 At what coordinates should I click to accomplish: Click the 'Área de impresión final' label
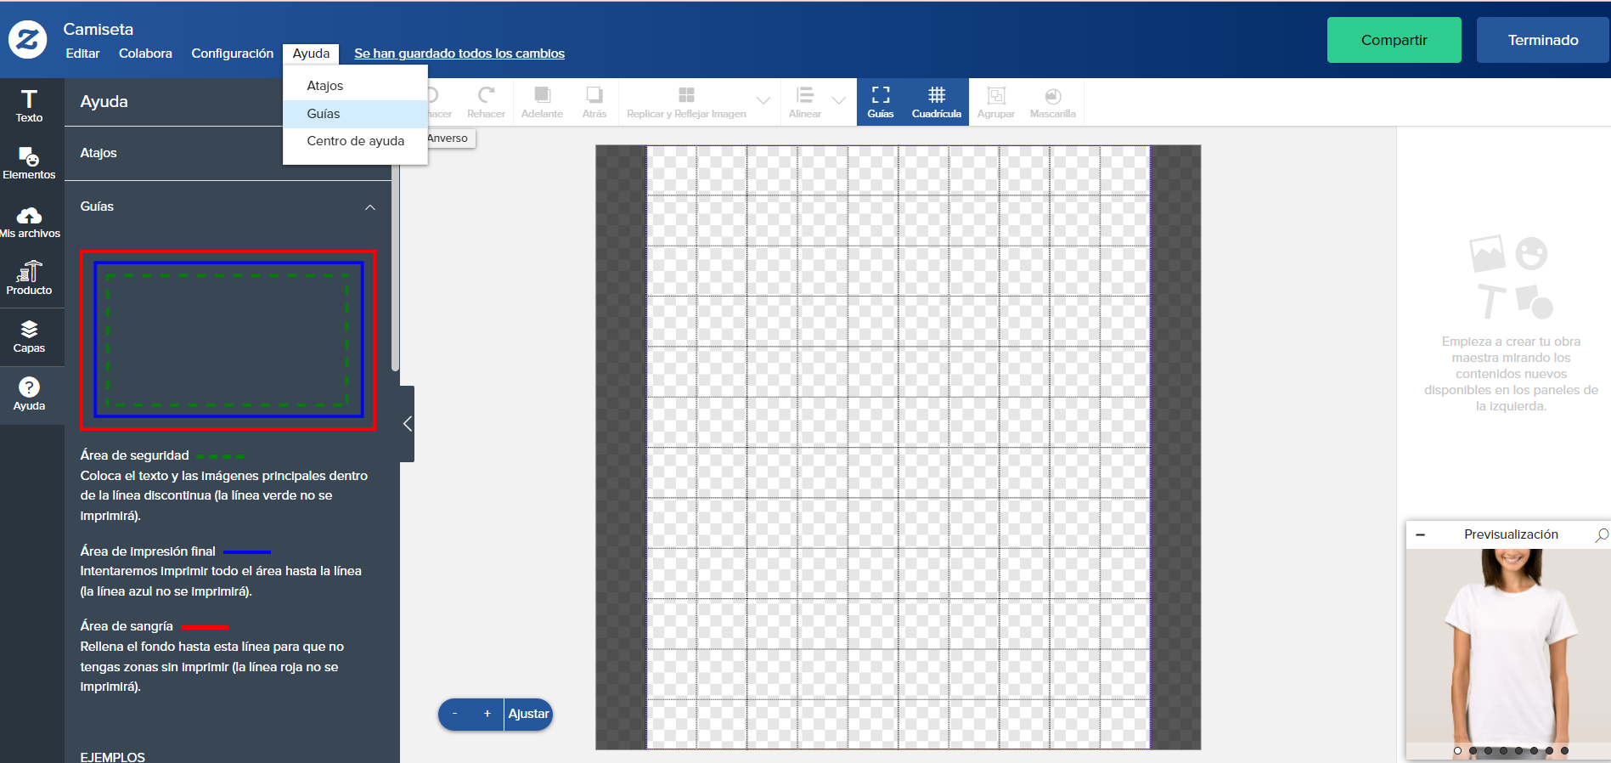click(x=148, y=551)
